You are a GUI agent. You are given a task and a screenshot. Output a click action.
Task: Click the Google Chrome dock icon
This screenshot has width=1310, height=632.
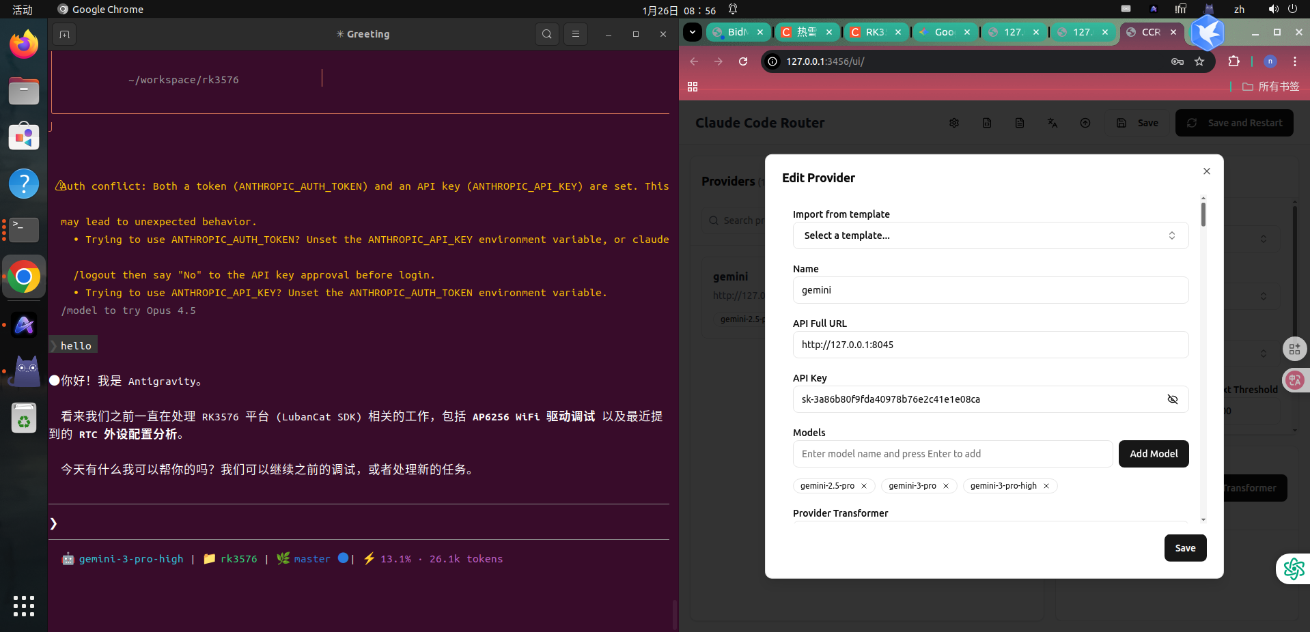tap(24, 276)
